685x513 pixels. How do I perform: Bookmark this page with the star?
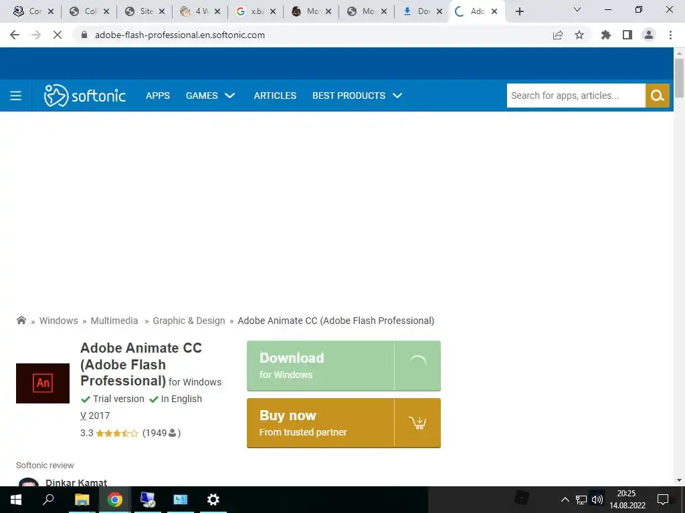click(579, 35)
